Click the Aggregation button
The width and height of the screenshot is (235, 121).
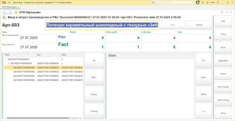pyautogui.click(x=223, y=60)
